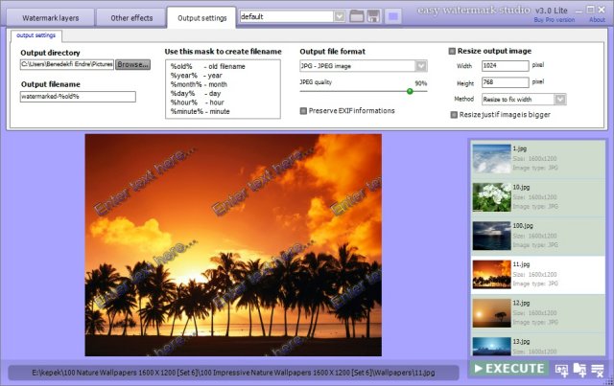Click the add images icon beside Execute

coord(561,370)
